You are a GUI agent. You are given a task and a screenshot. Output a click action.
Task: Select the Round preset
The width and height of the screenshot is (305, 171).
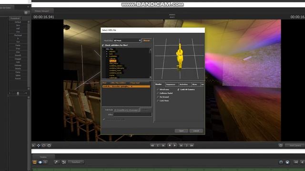[x=18, y=79]
